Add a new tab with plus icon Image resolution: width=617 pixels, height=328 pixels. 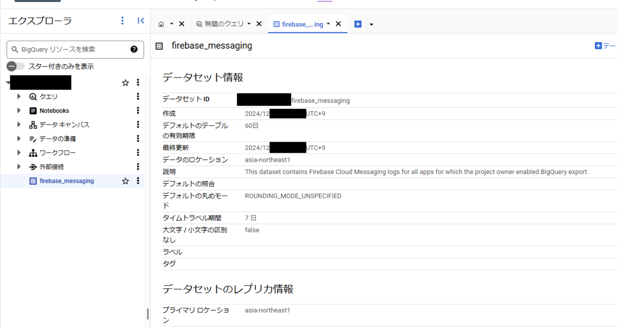point(358,24)
